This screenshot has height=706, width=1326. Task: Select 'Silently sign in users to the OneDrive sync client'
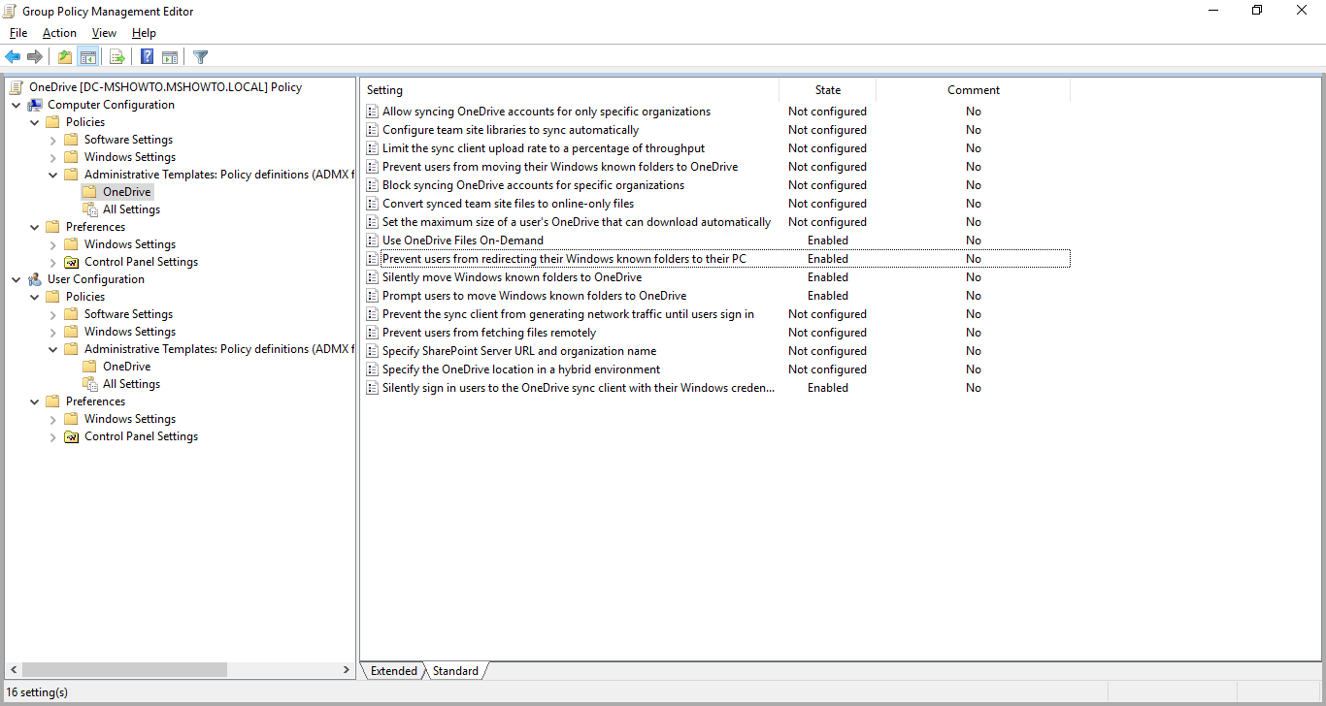tap(579, 388)
